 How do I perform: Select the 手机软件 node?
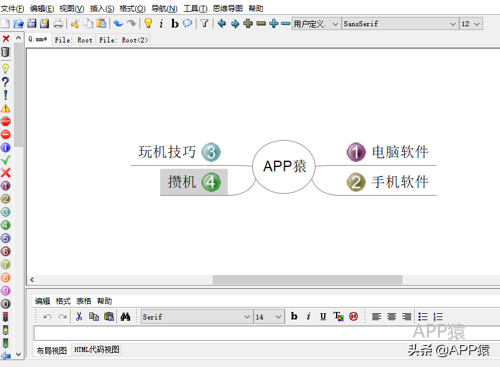pos(388,182)
